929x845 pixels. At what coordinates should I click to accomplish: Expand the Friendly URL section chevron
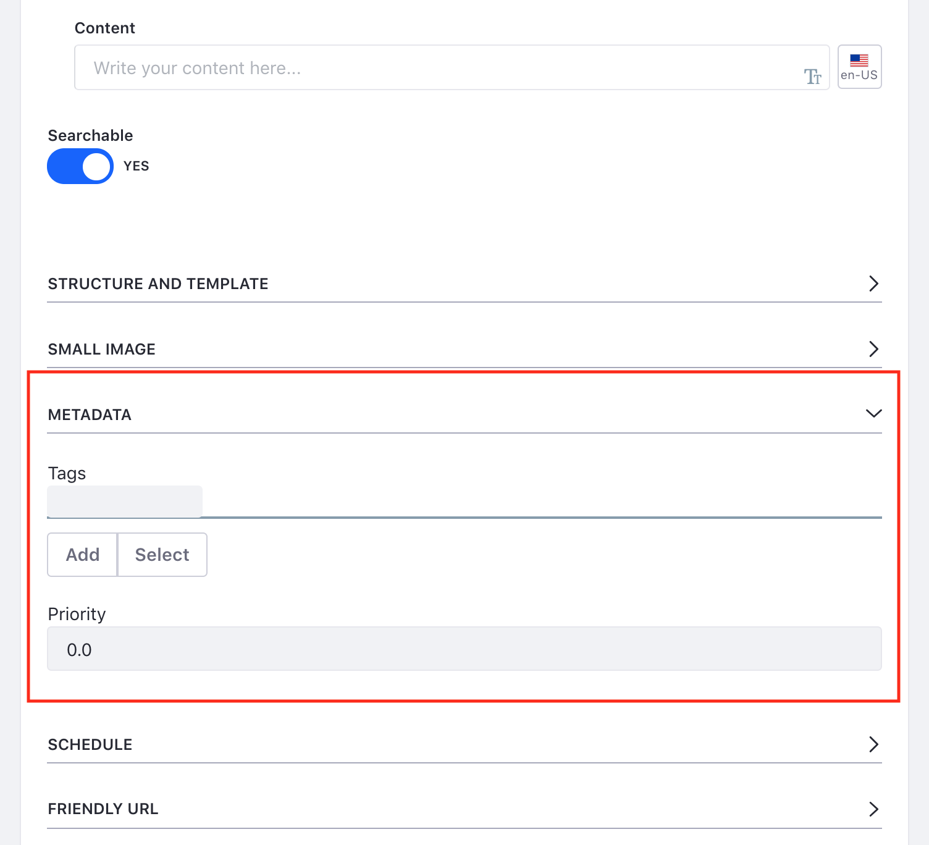pos(873,809)
